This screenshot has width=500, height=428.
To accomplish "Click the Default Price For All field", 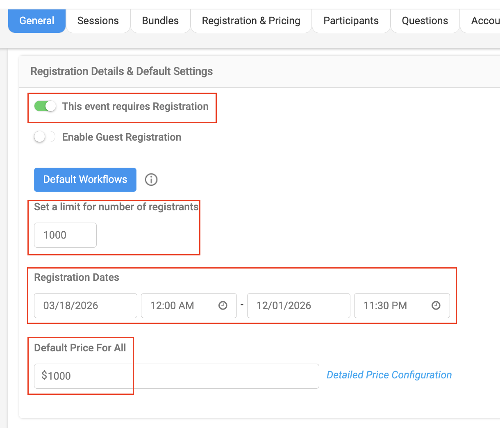I will tap(176, 376).
